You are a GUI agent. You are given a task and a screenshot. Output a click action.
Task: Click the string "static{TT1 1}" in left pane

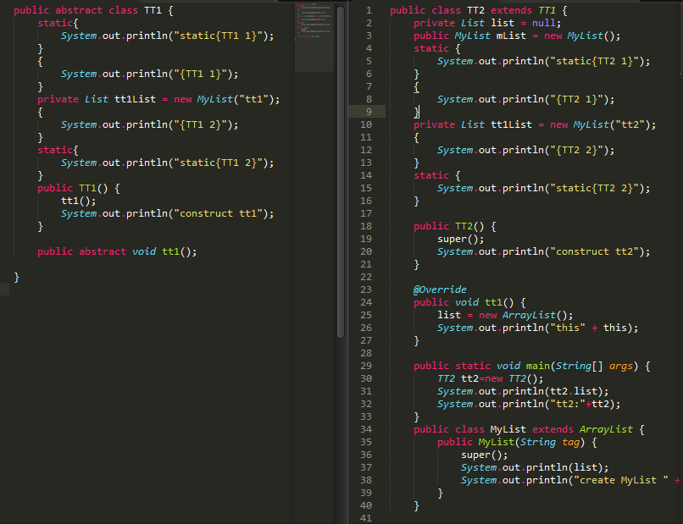coord(219,36)
